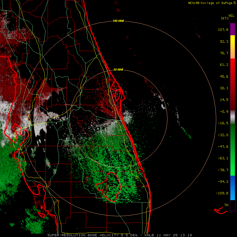Pick the blue segment of the color bar
This screenshot has height=237, width=237.
[233, 188]
